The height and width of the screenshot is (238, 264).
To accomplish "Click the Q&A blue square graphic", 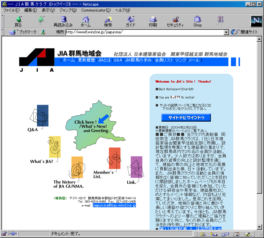I will click(39, 116).
